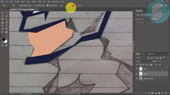Toggle lock position

[146, 64]
